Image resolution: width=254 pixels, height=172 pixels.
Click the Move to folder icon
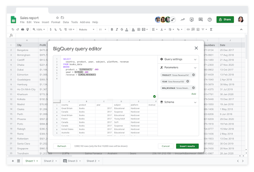pos(62,17)
